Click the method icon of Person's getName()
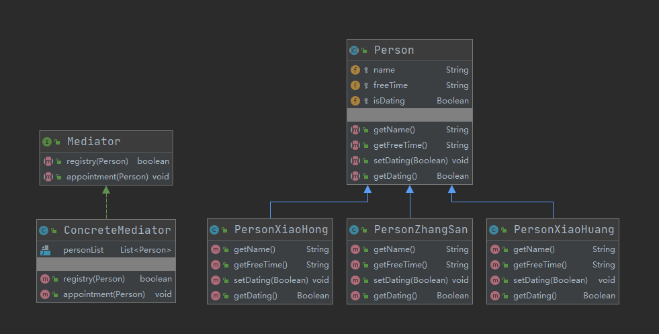Image resolution: width=659 pixels, height=334 pixels. 355,130
